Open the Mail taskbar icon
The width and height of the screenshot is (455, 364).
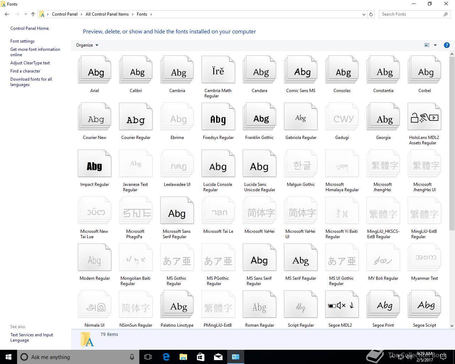click(x=218, y=357)
